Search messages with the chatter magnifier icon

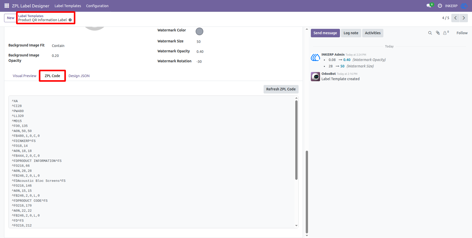[x=430, y=33]
